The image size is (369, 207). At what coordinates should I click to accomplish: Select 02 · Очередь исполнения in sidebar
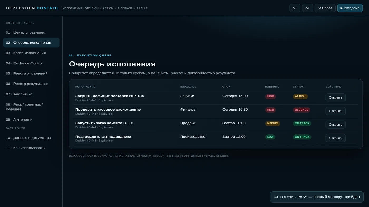click(31, 43)
